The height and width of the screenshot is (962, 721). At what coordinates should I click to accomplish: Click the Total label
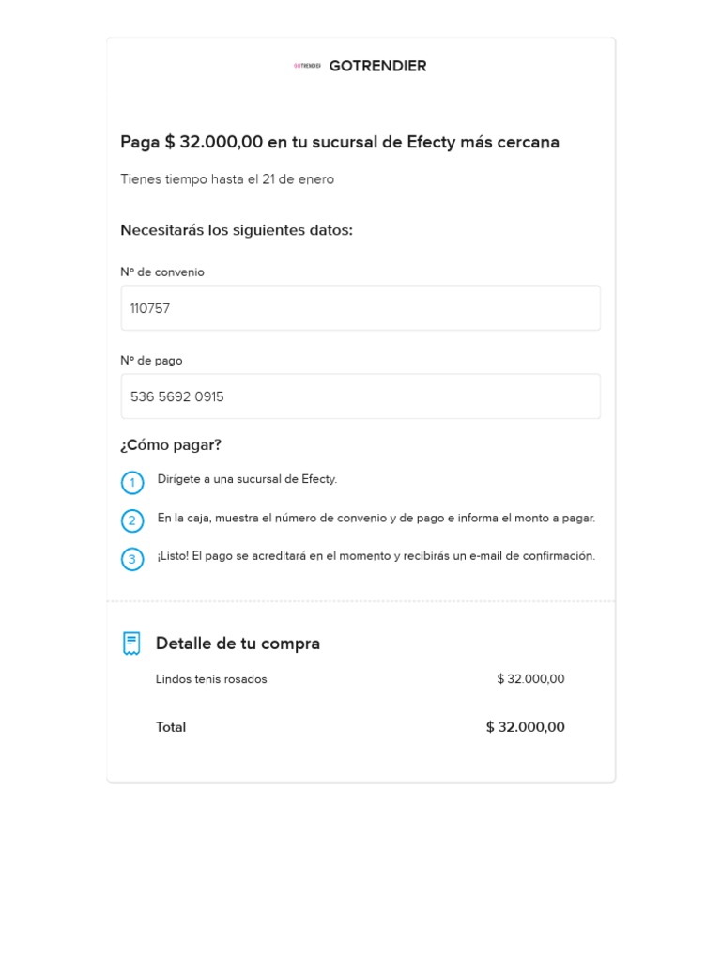[x=171, y=727]
